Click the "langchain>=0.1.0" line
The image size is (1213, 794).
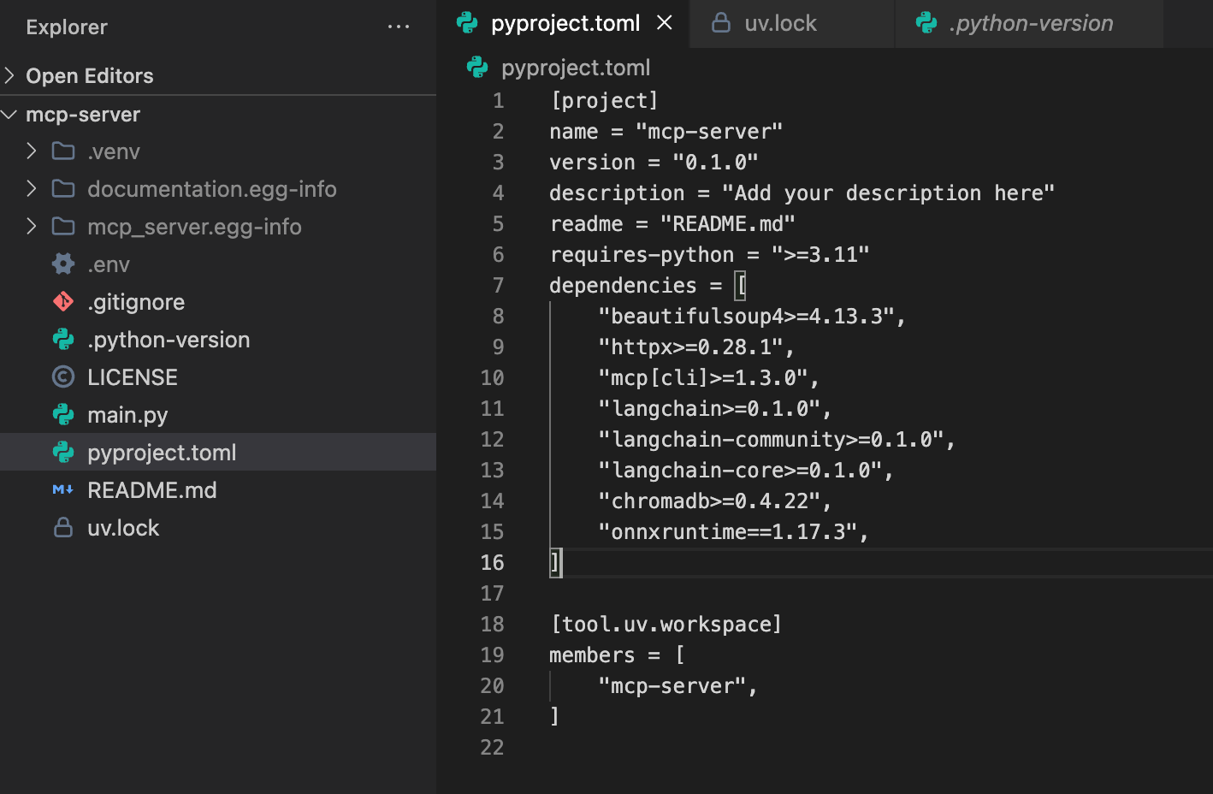pyautogui.click(x=714, y=408)
